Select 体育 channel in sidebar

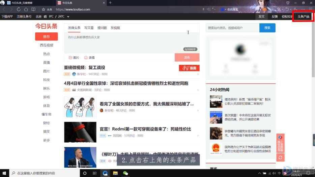click(47, 106)
